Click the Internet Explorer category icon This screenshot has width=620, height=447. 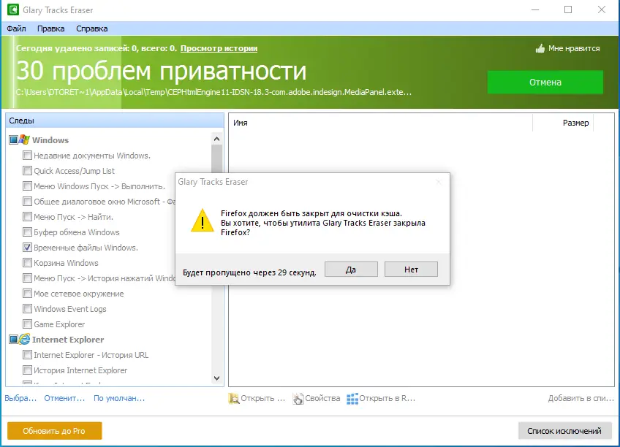25,339
